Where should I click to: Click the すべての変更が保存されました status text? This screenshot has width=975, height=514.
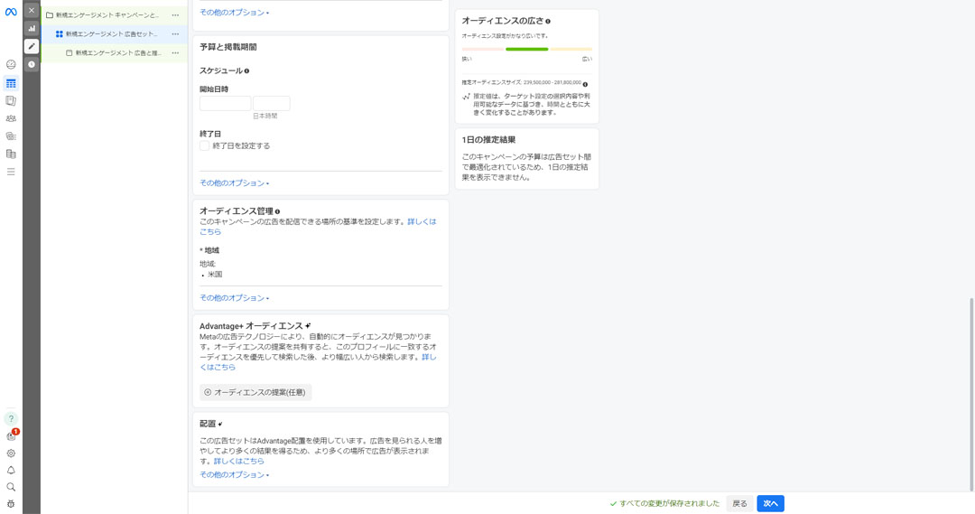click(x=669, y=503)
